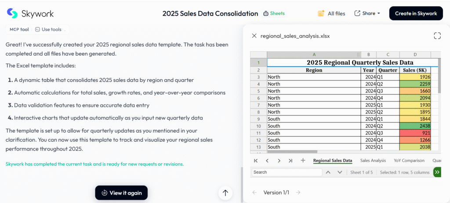Go to the previous sheet tab
The width and height of the screenshot is (450, 203).
pos(267,161)
